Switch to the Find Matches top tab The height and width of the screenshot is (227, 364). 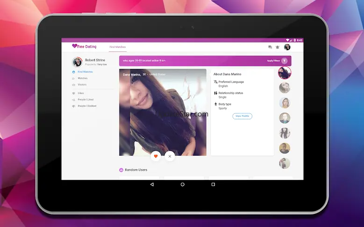tap(117, 47)
